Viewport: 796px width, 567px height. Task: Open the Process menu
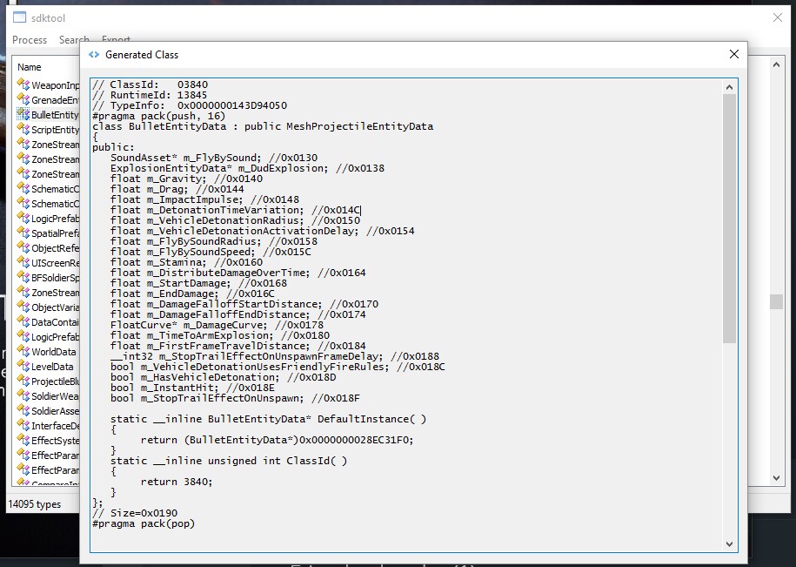[30, 40]
